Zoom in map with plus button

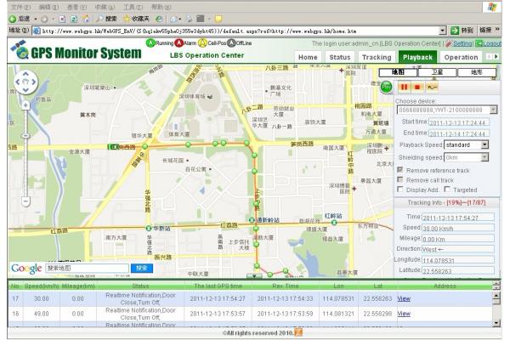tap(25, 105)
